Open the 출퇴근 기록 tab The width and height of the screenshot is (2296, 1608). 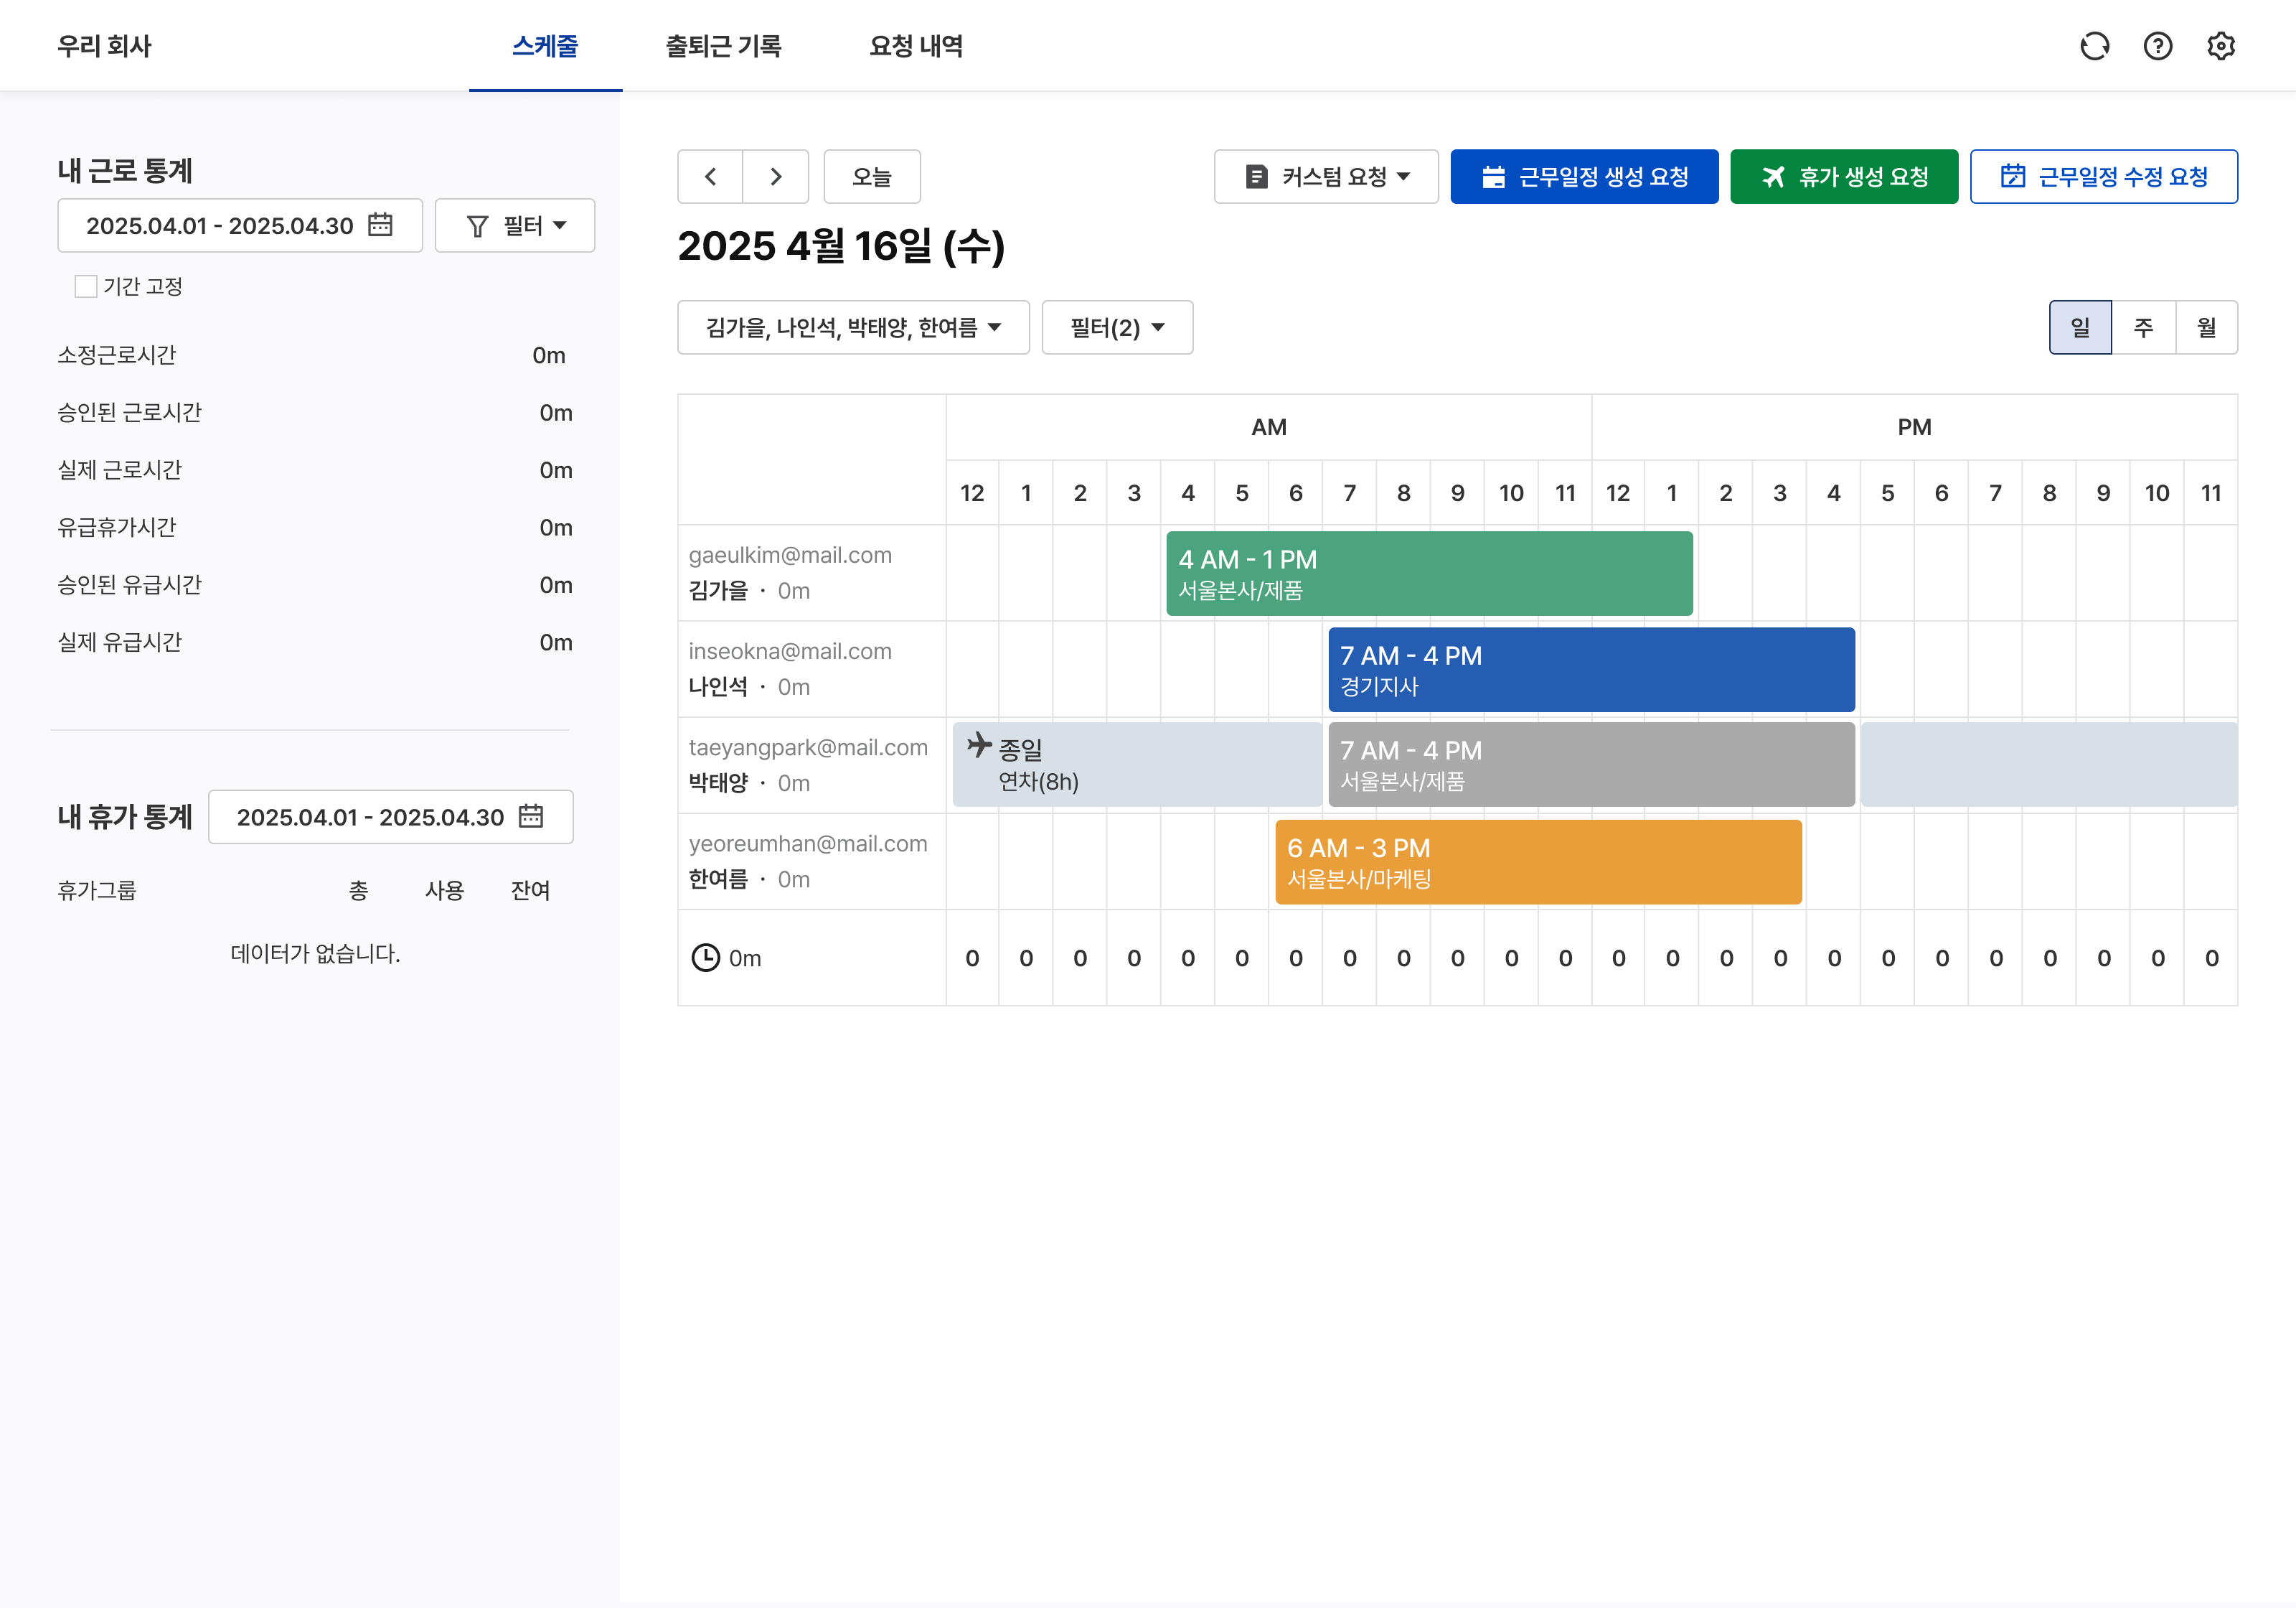point(723,46)
